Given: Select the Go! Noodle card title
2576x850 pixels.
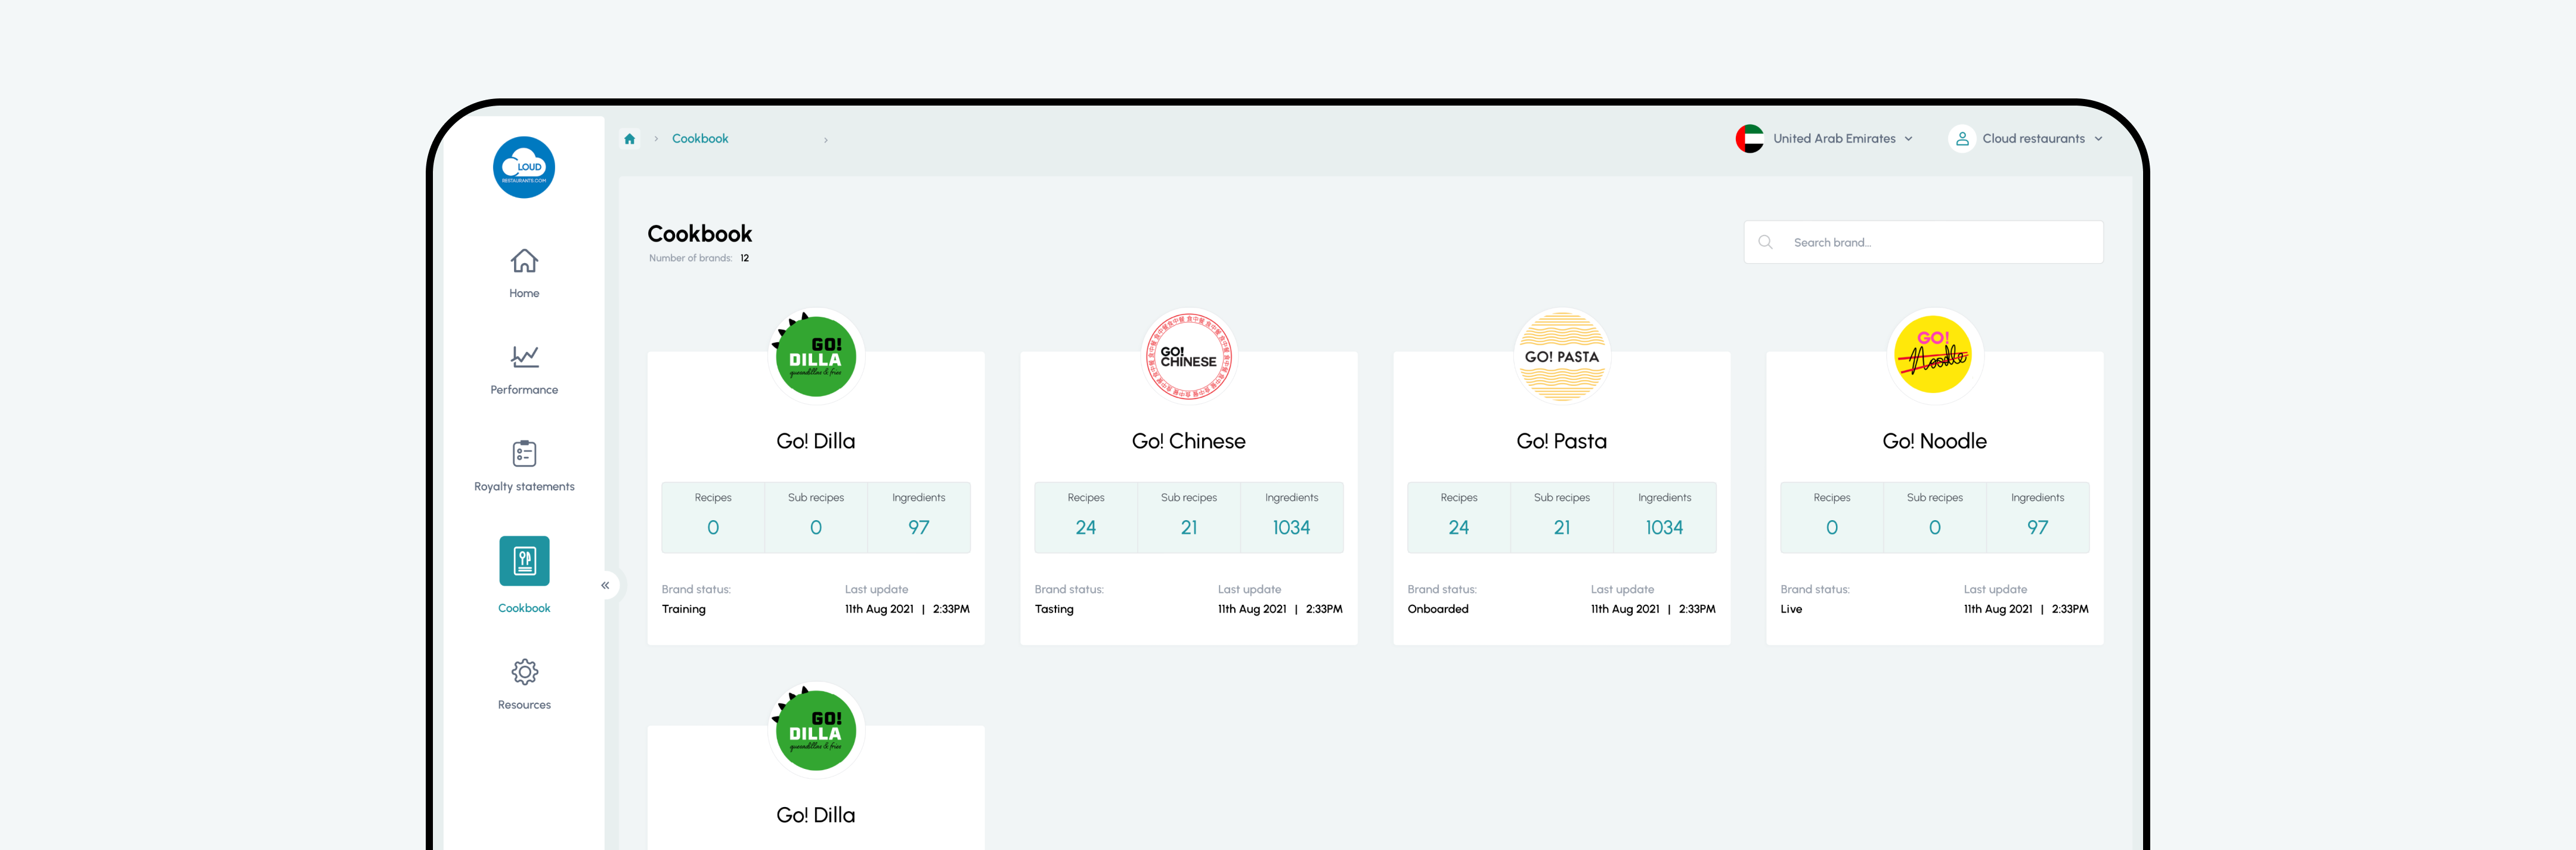Looking at the screenshot, I should [x=1935, y=441].
